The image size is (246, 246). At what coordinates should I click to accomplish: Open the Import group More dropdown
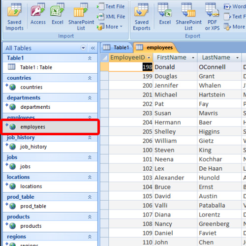tap(110, 27)
